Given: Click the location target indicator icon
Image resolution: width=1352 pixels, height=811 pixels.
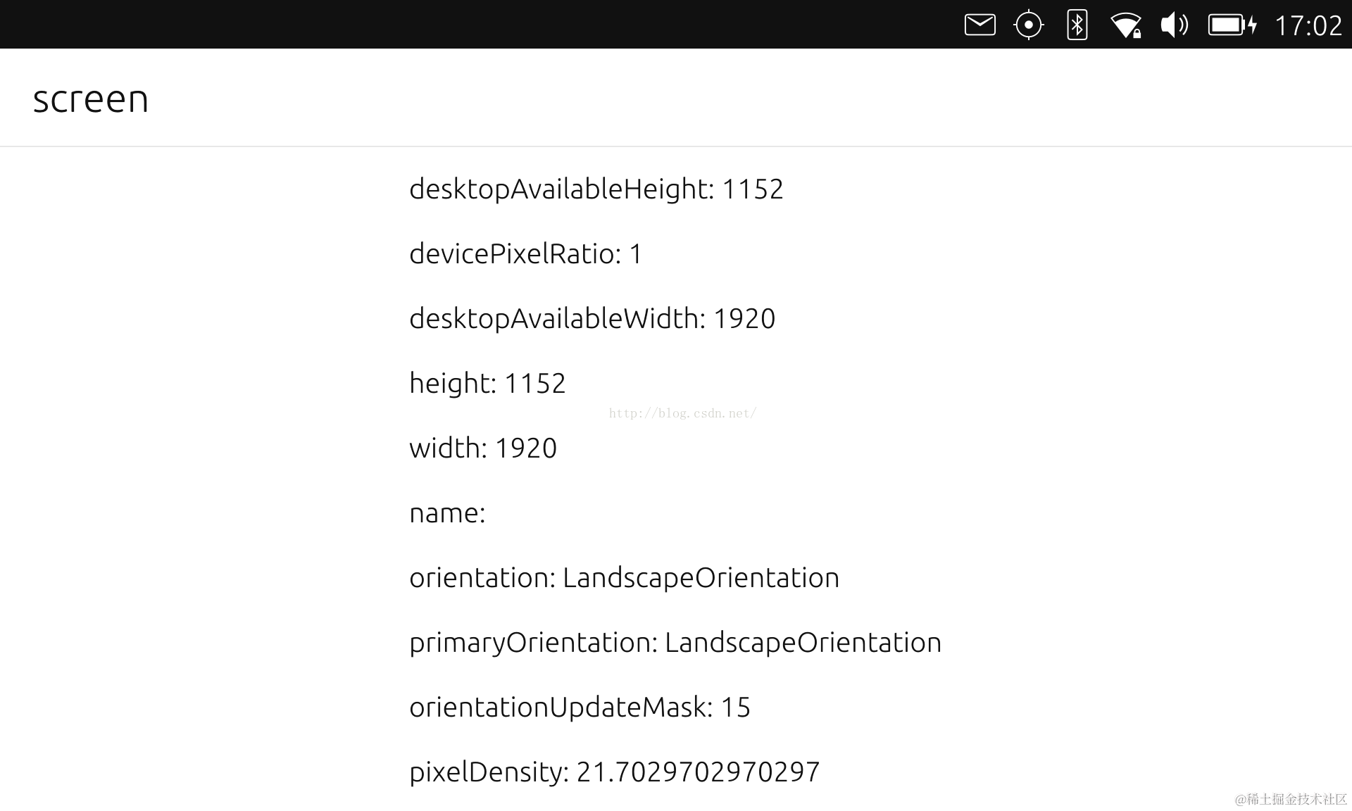Looking at the screenshot, I should coord(1028,25).
